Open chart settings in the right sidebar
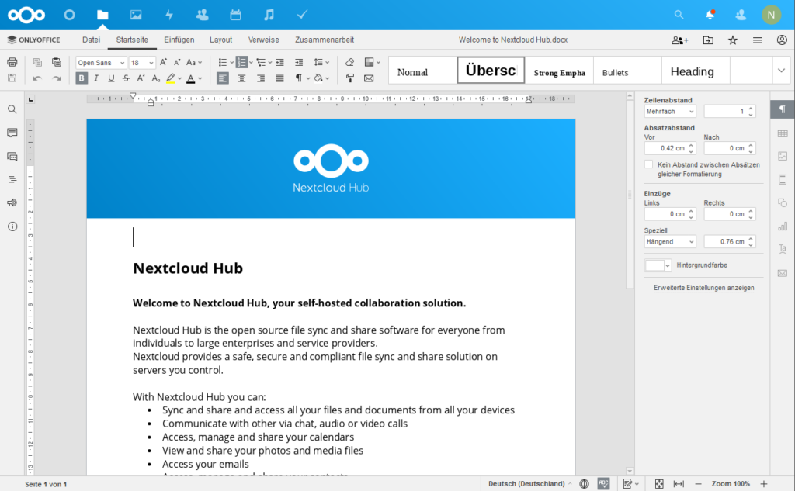The image size is (795, 491). (x=783, y=226)
